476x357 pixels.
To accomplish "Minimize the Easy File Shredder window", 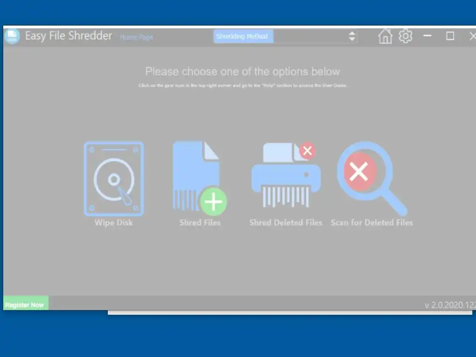I will click(428, 36).
